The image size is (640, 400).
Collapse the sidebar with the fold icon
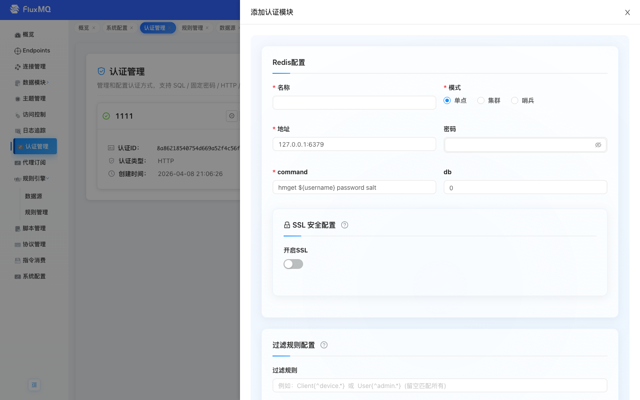(34, 385)
